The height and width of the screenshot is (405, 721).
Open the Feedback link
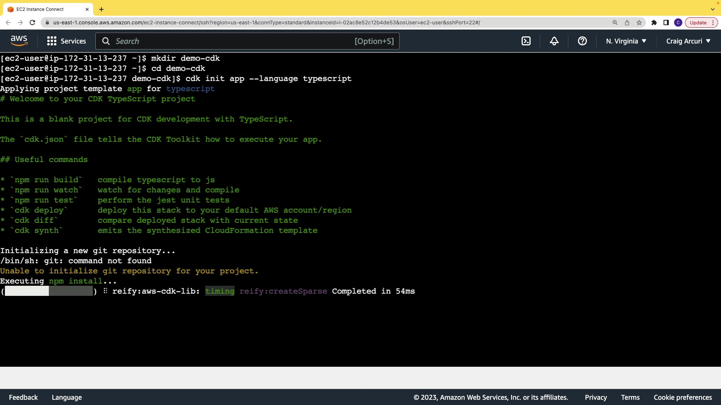(23, 397)
